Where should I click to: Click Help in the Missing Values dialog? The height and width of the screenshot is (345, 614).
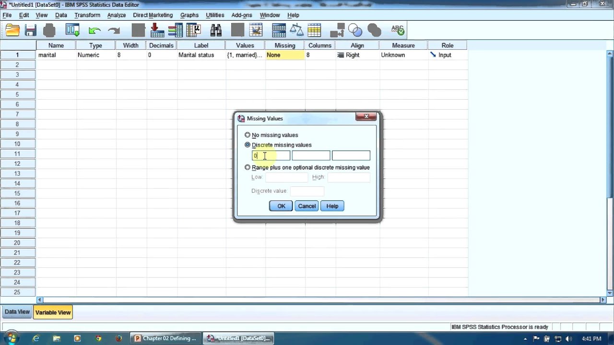[x=332, y=206]
